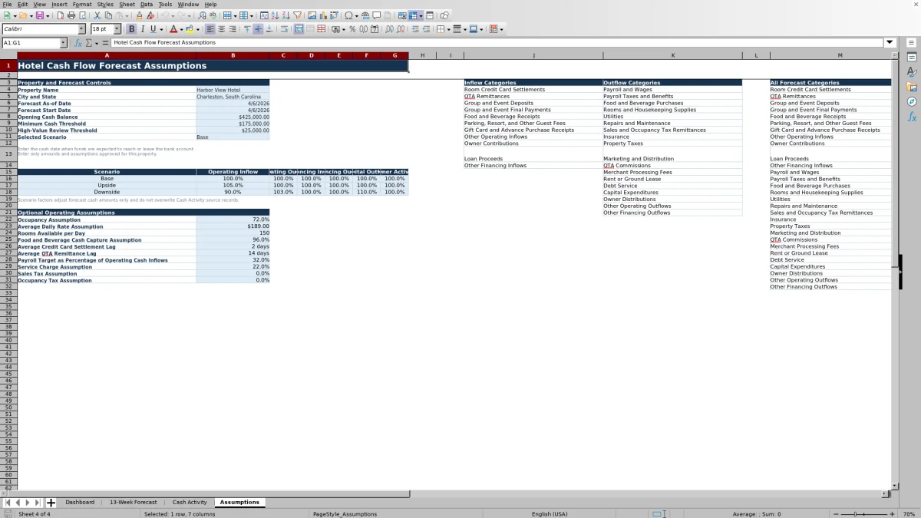Open the sidebar Functions icon
The width and height of the screenshot is (921, 518).
click(912, 117)
